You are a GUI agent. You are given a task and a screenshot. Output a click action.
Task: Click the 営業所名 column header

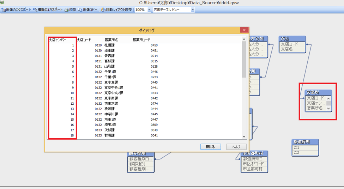click(x=111, y=40)
